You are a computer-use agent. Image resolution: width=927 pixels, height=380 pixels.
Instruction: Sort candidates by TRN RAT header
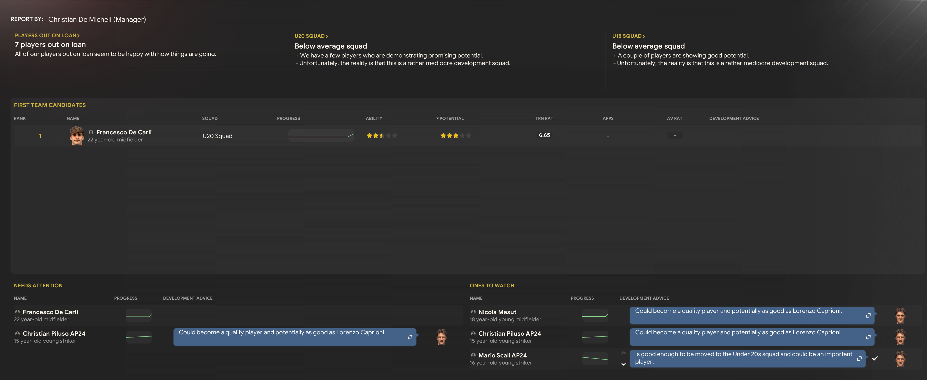(x=544, y=118)
